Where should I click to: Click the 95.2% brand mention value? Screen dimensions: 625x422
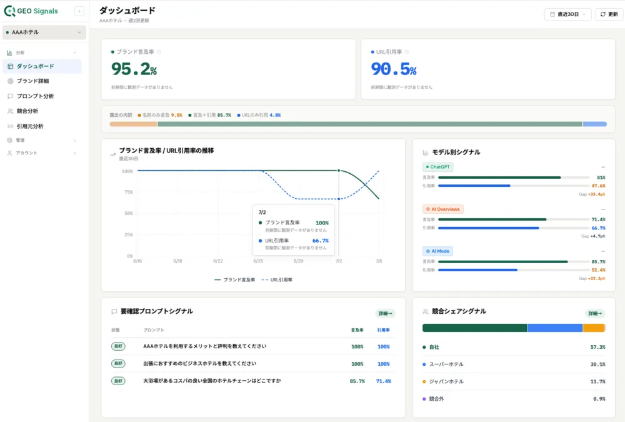(x=134, y=69)
